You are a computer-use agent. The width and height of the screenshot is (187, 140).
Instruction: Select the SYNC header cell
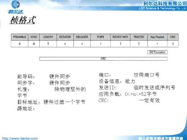[x=34, y=37]
